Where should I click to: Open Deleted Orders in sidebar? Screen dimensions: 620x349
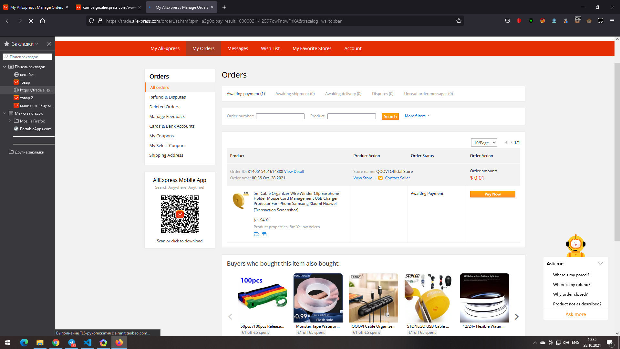[x=164, y=107]
